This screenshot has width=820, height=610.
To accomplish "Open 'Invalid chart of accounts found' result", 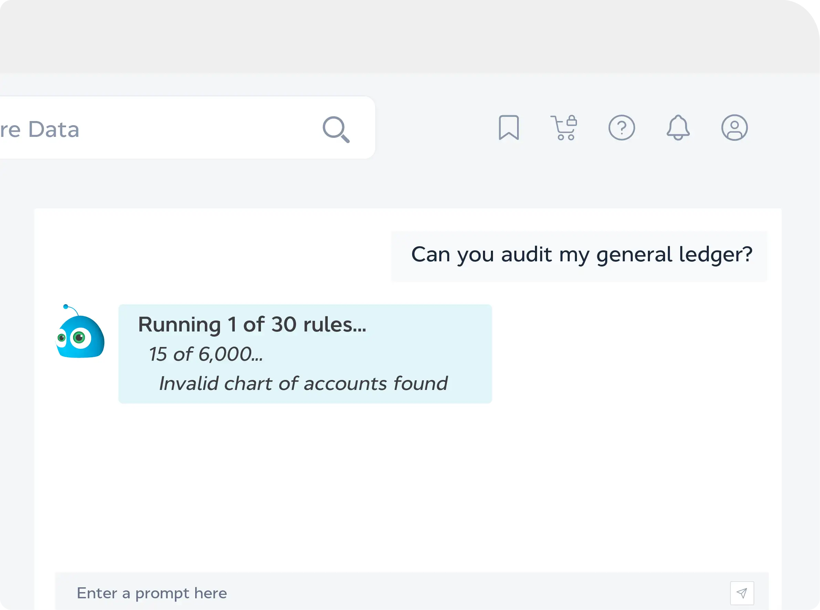I will [303, 383].
